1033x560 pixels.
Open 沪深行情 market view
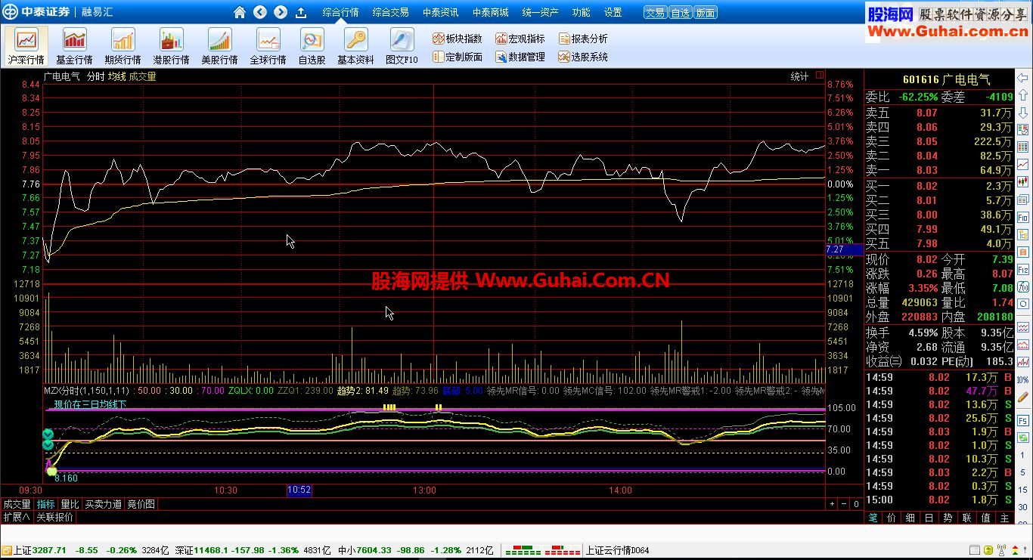pyautogui.click(x=26, y=46)
